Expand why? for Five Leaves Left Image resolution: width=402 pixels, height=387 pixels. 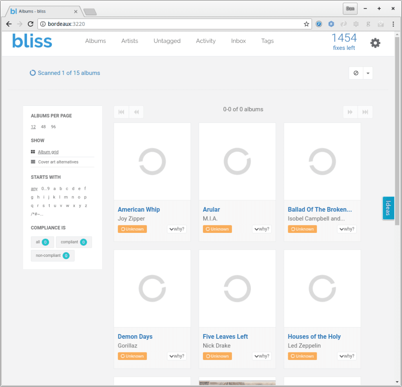(262, 356)
